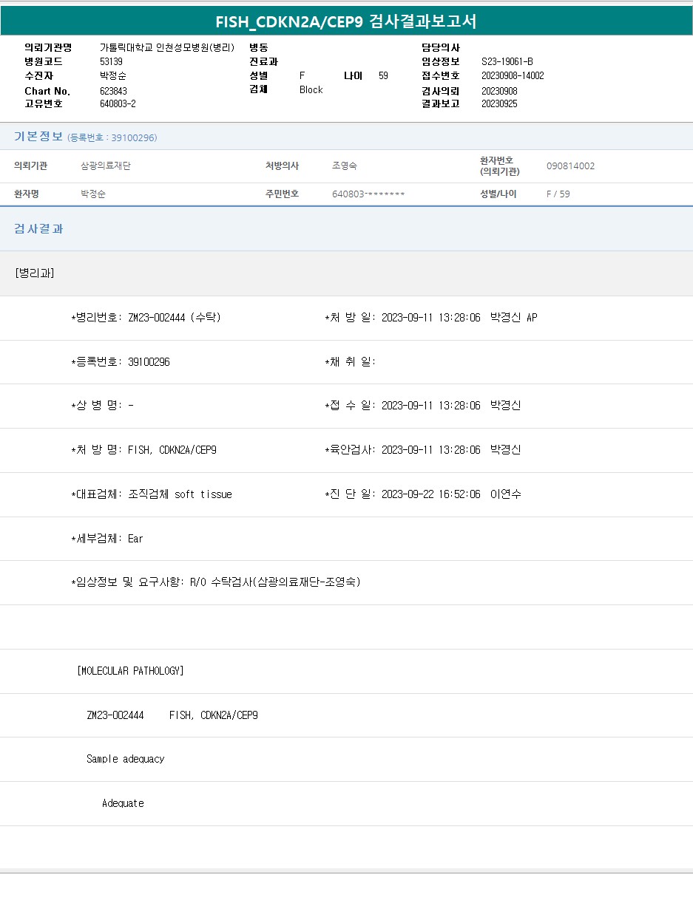This screenshot has height=920, width=693.
Task: Select the Adequate result text
Action: coord(123,803)
